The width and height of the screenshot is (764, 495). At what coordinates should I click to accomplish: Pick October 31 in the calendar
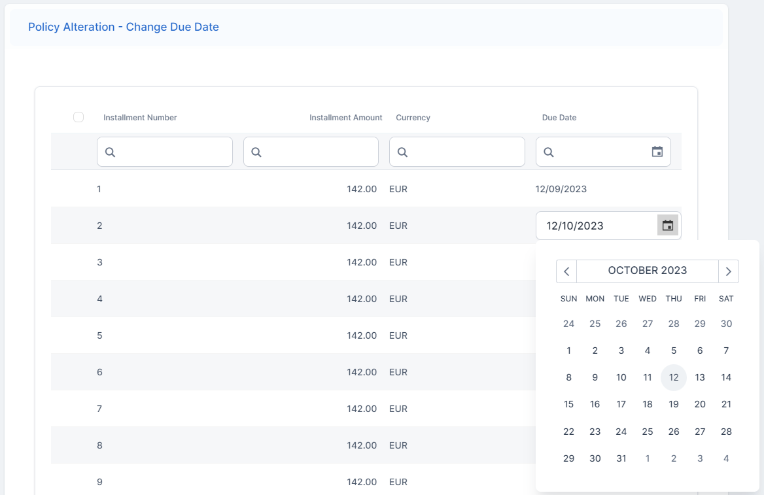point(621,458)
